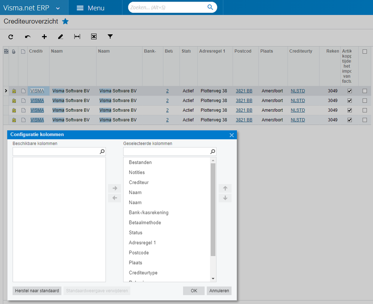Viewport: 373px width, 304px height.
Task: Tick the checkbox in the grid header row
Action: pos(365,51)
